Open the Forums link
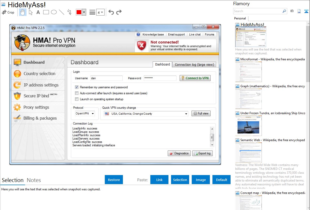This screenshot has height=210, width=310. tap(210, 34)
